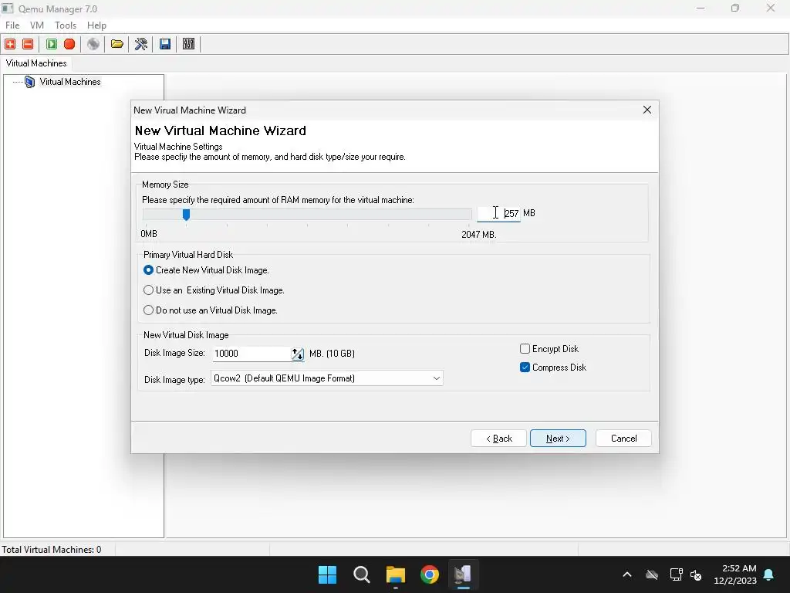Open File Explorer from the taskbar
Viewport: 790px width, 593px height.
pyautogui.click(x=396, y=574)
